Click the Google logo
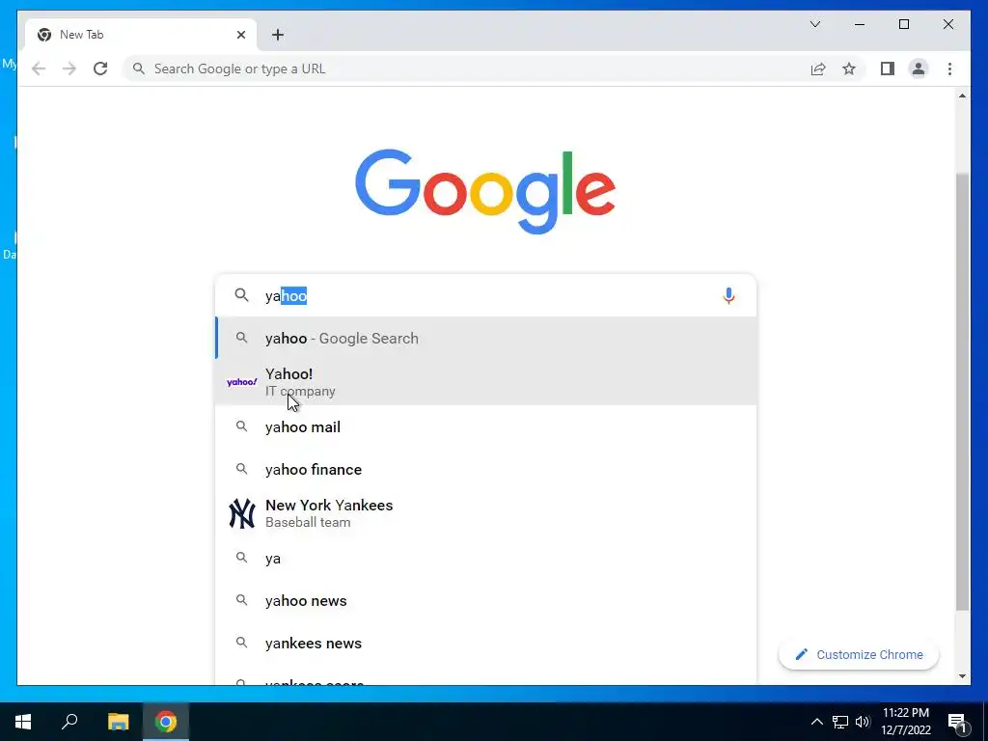 click(x=485, y=192)
